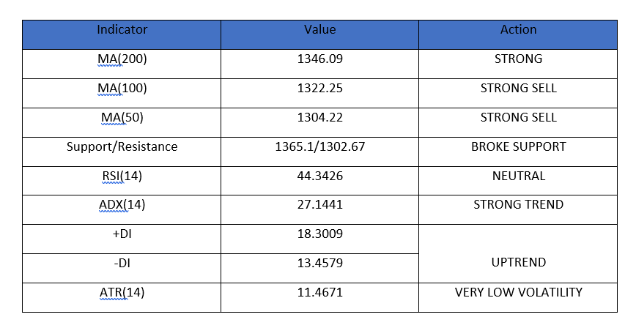Select the ATR(14) cell
Screen dimensions: 636x328
click(x=122, y=297)
